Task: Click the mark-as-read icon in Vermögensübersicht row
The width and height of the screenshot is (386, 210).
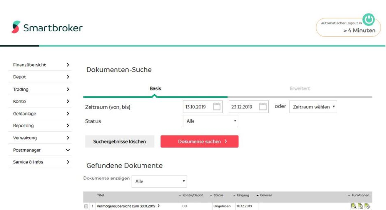Action: (367, 206)
